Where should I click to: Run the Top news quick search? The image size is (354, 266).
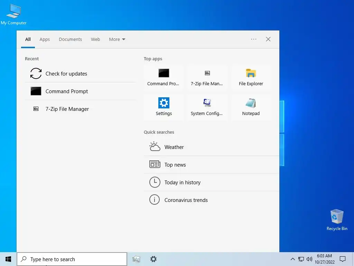point(211,165)
